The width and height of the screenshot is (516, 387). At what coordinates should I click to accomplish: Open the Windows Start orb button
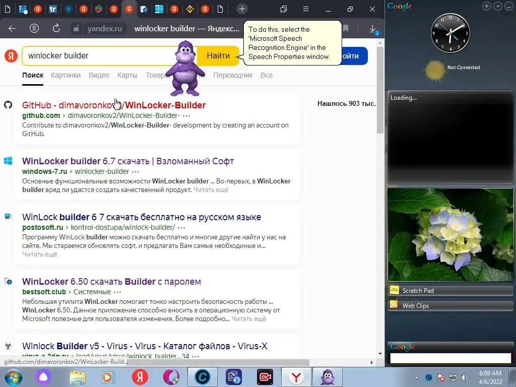pyautogui.click(x=13, y=377)
